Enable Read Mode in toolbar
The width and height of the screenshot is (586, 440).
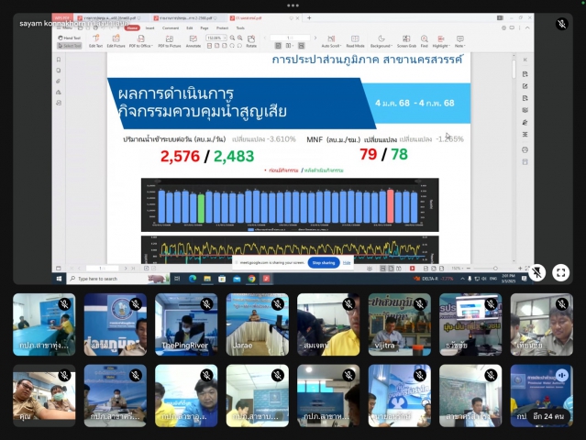[355, 41]
